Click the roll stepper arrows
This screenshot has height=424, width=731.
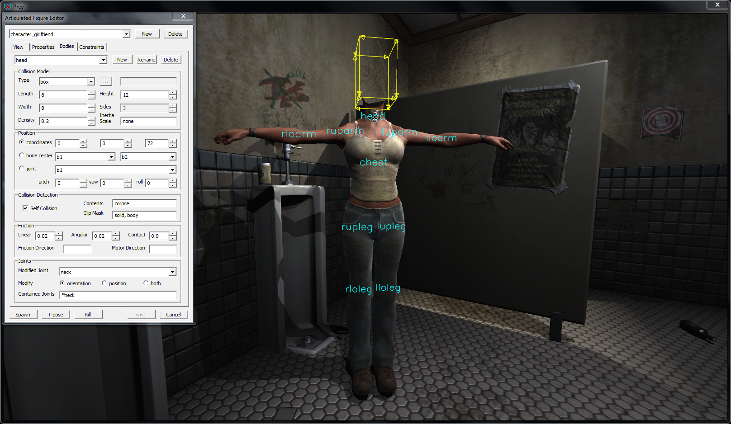(173, 183)
